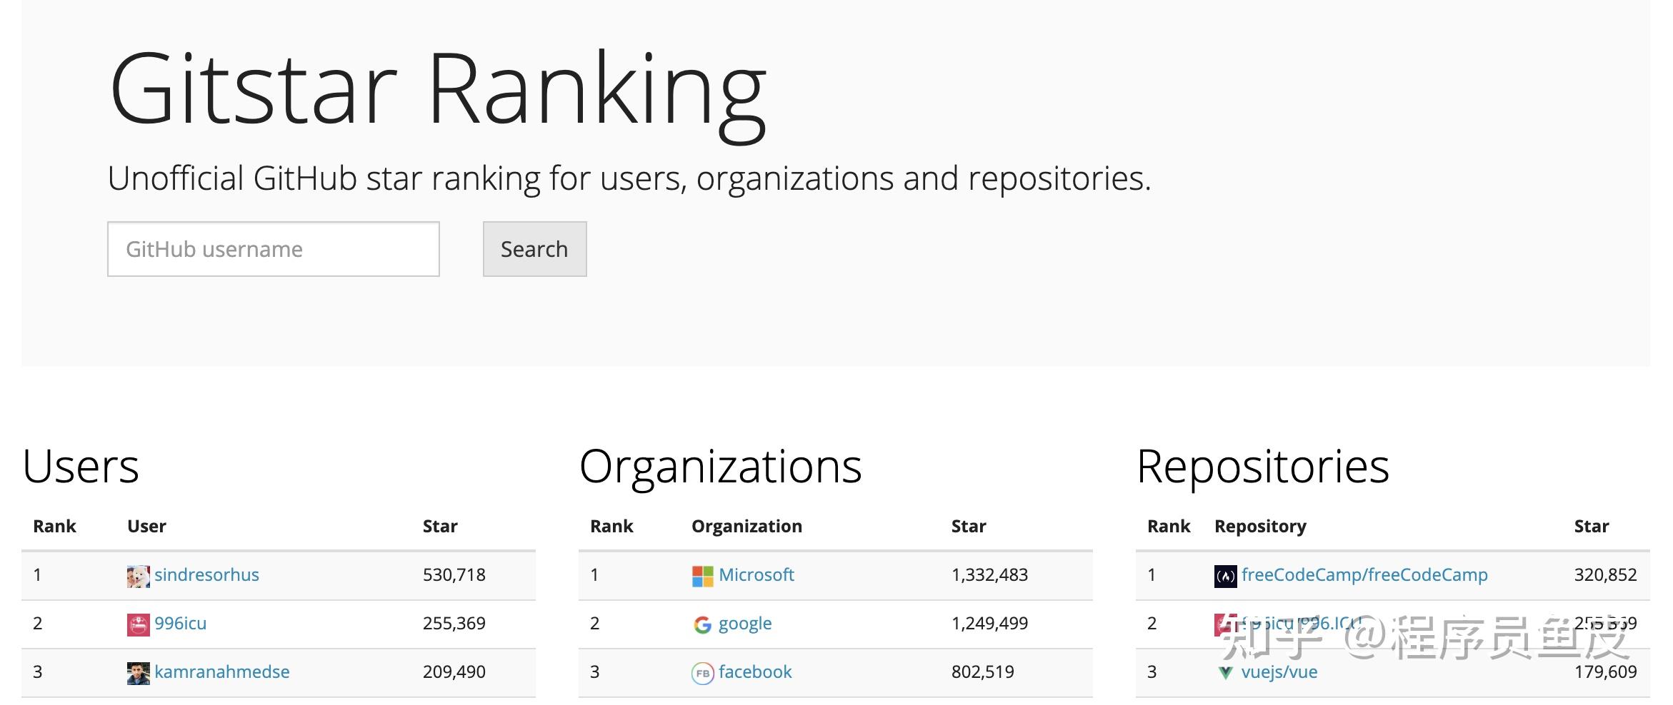Visit the kamranahmedse profile link
The width and height of the screenshot is (1673, 705).
tap(221, 672)
